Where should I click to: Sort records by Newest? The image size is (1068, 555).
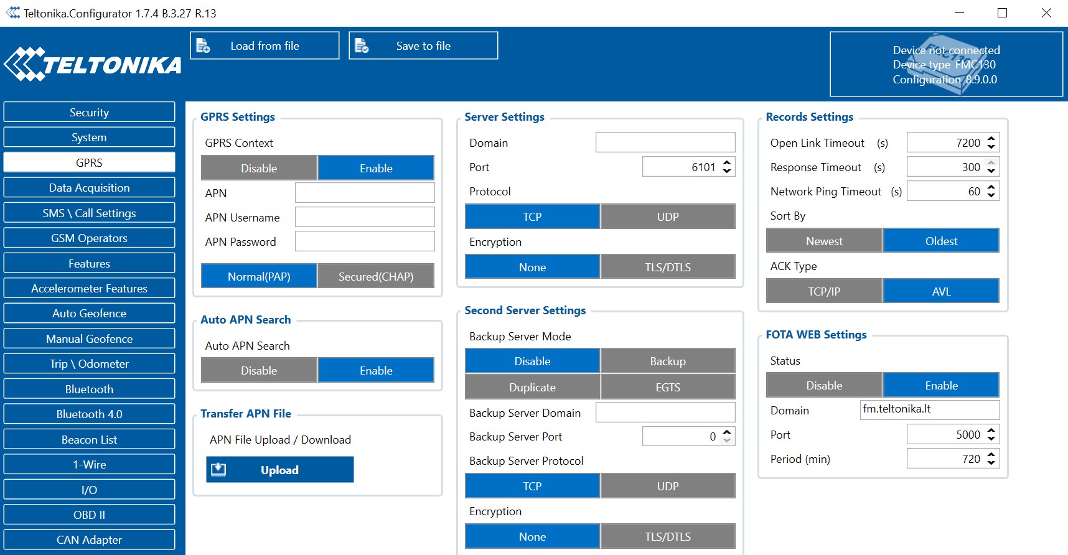824,241
